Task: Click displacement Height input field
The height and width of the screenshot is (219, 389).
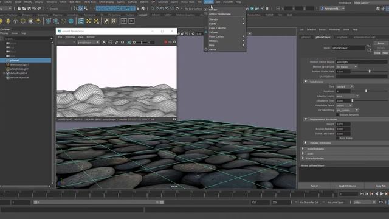Action: tap(343, 124)
